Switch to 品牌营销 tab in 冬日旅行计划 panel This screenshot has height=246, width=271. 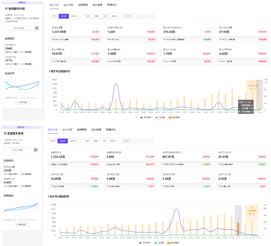pos(83,5)
